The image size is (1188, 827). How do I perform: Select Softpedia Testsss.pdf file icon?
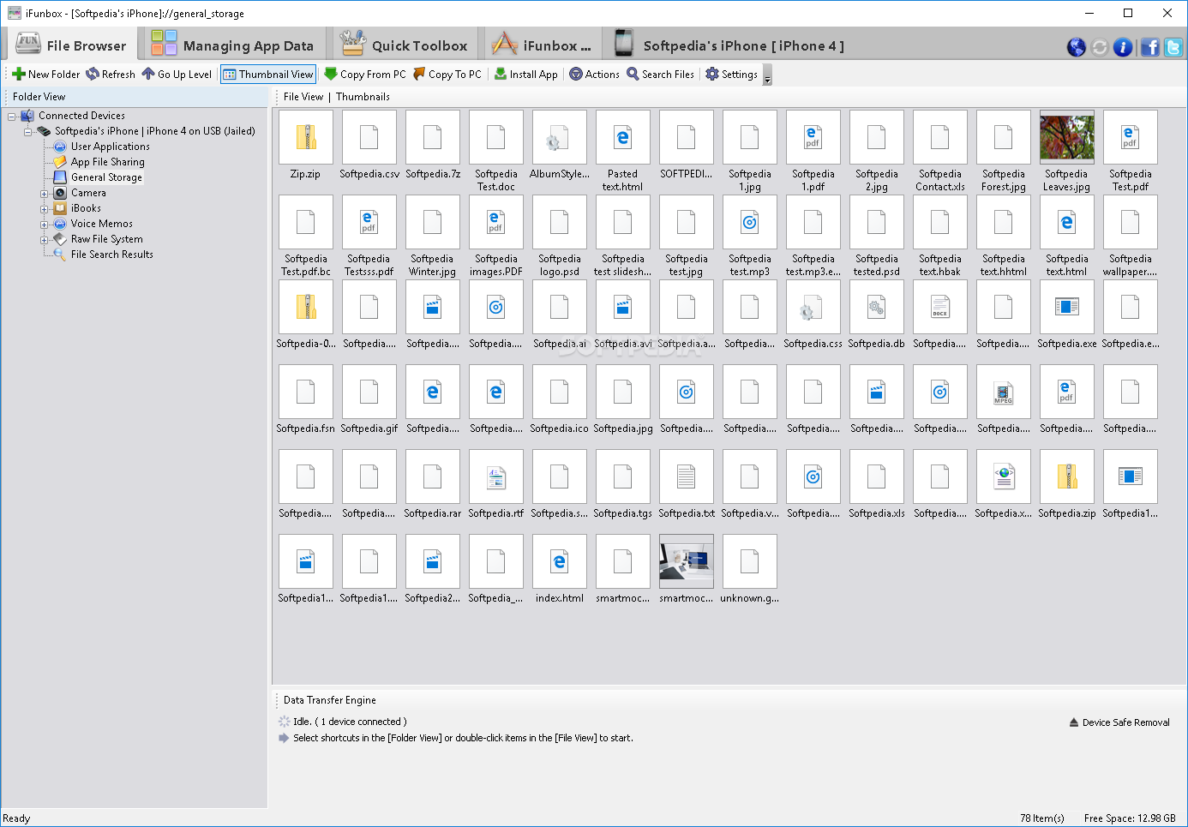pos(369,222)
